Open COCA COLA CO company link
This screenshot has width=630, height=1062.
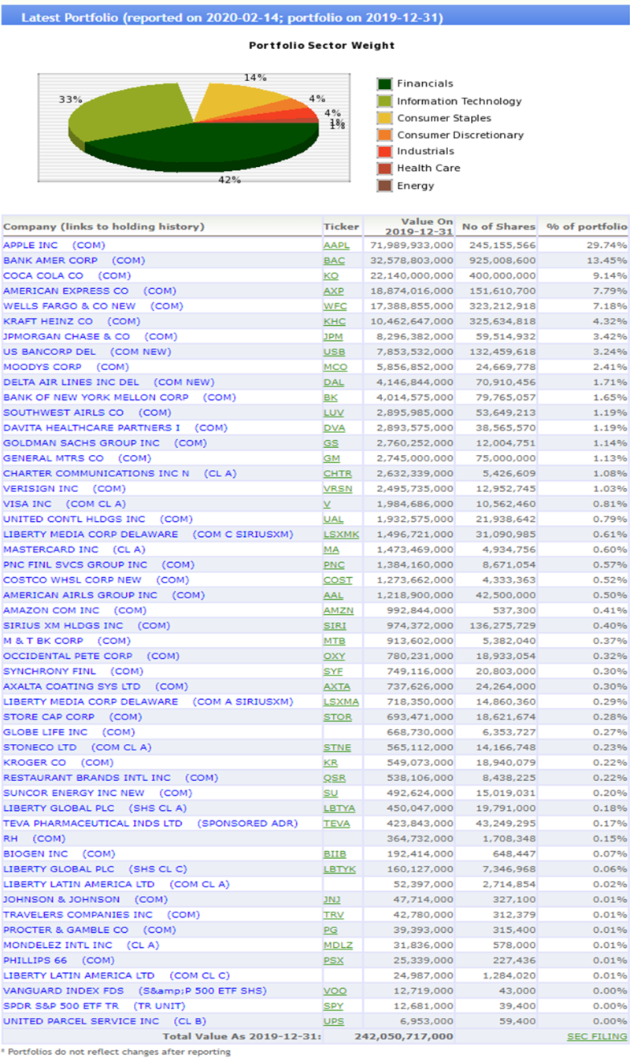pyautogui.click(x=67, y=276)
